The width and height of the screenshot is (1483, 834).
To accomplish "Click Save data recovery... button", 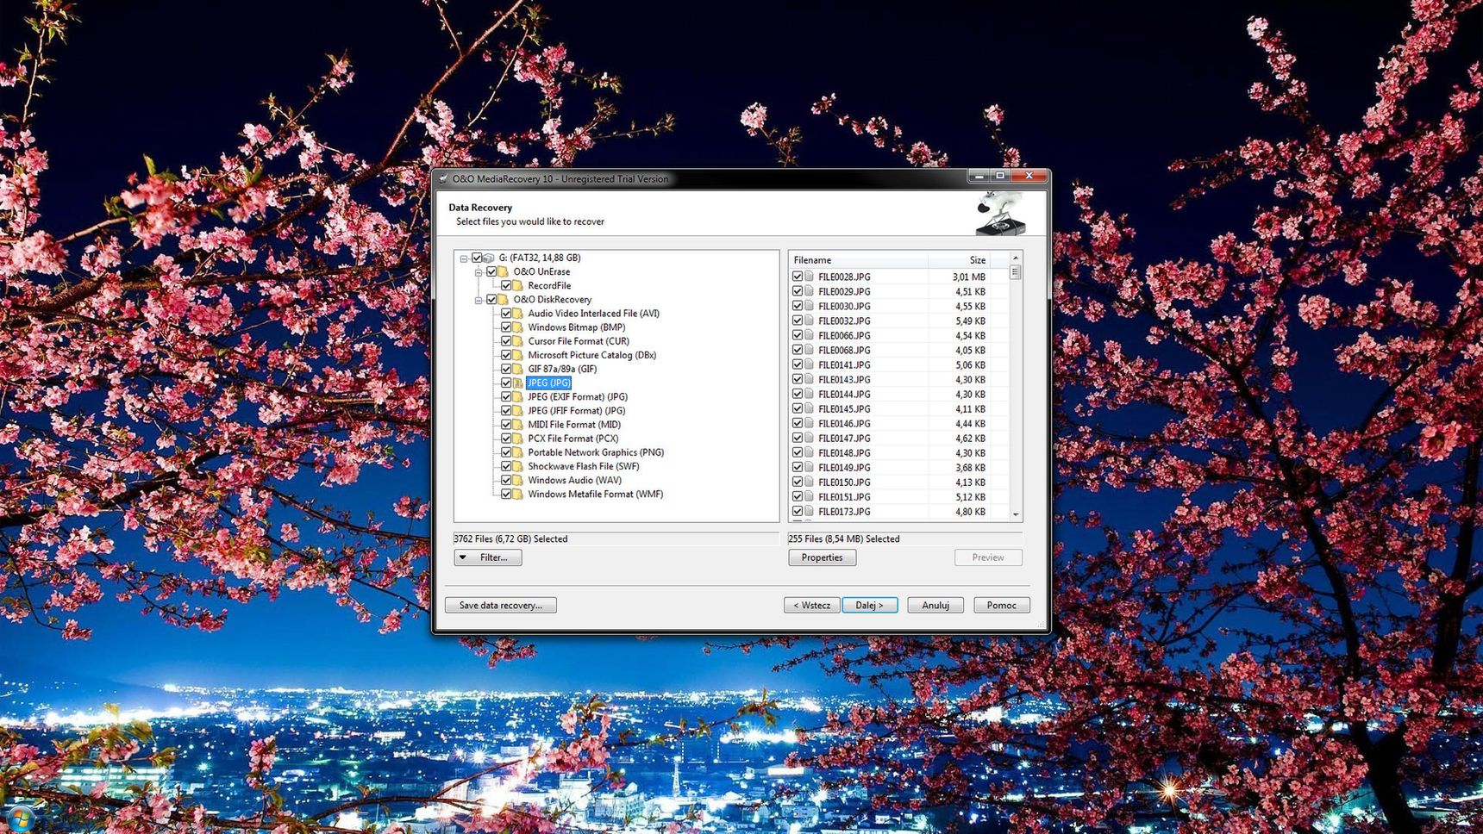I will coord(501,605).
